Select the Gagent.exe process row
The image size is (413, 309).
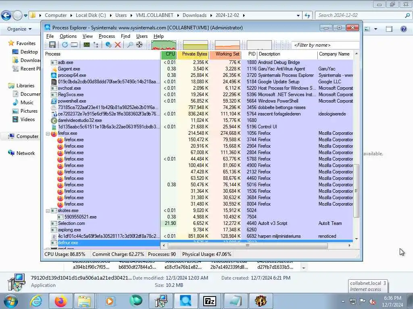[x=198, y=69]
